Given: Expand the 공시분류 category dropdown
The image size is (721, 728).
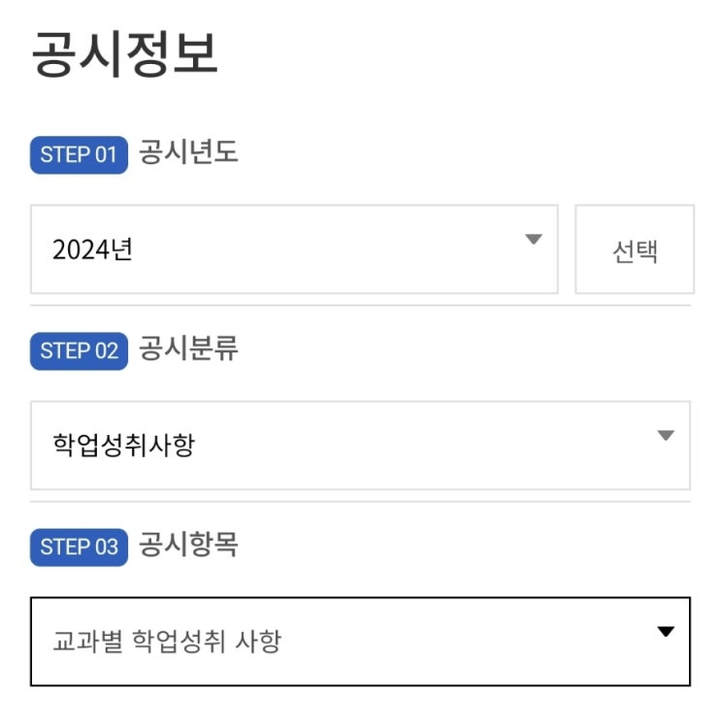Looking at the screenshot, I should point(360,446).
